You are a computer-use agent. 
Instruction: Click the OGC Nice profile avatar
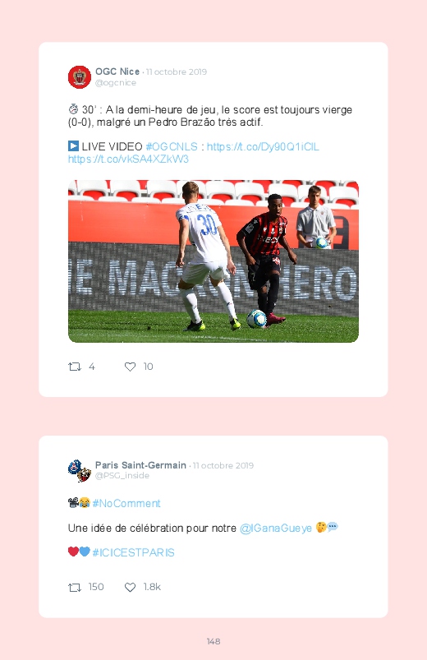80,77
